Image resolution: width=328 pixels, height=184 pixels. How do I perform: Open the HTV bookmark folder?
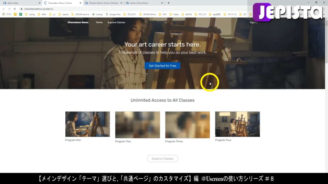click(x=162, y=14)
